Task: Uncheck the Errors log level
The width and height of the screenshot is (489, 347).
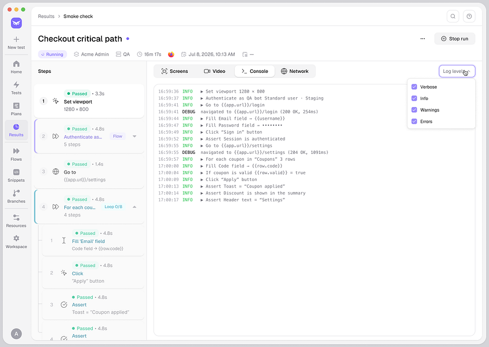Action: click(x=414, y=121)
